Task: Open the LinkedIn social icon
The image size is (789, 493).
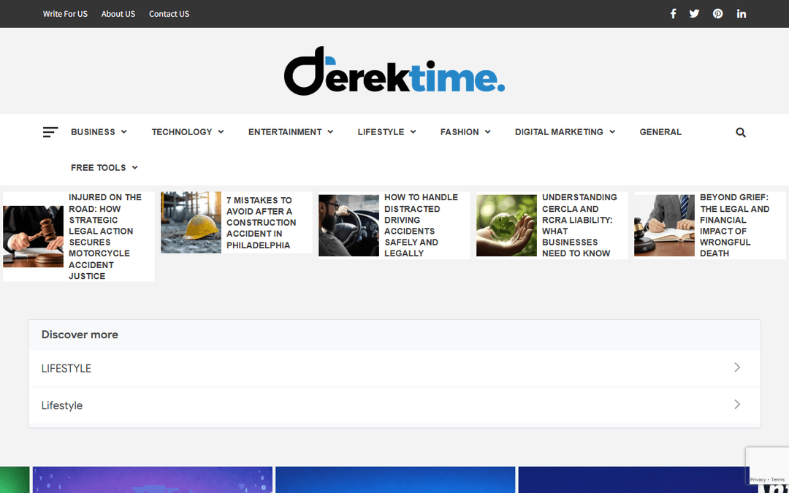Action: [x=742, y=14]
